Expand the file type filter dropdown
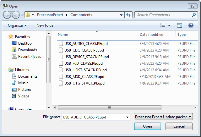The image size is (201, 137). click(163, 117)
